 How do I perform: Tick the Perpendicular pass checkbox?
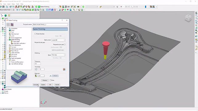click(x=65, y=44)
